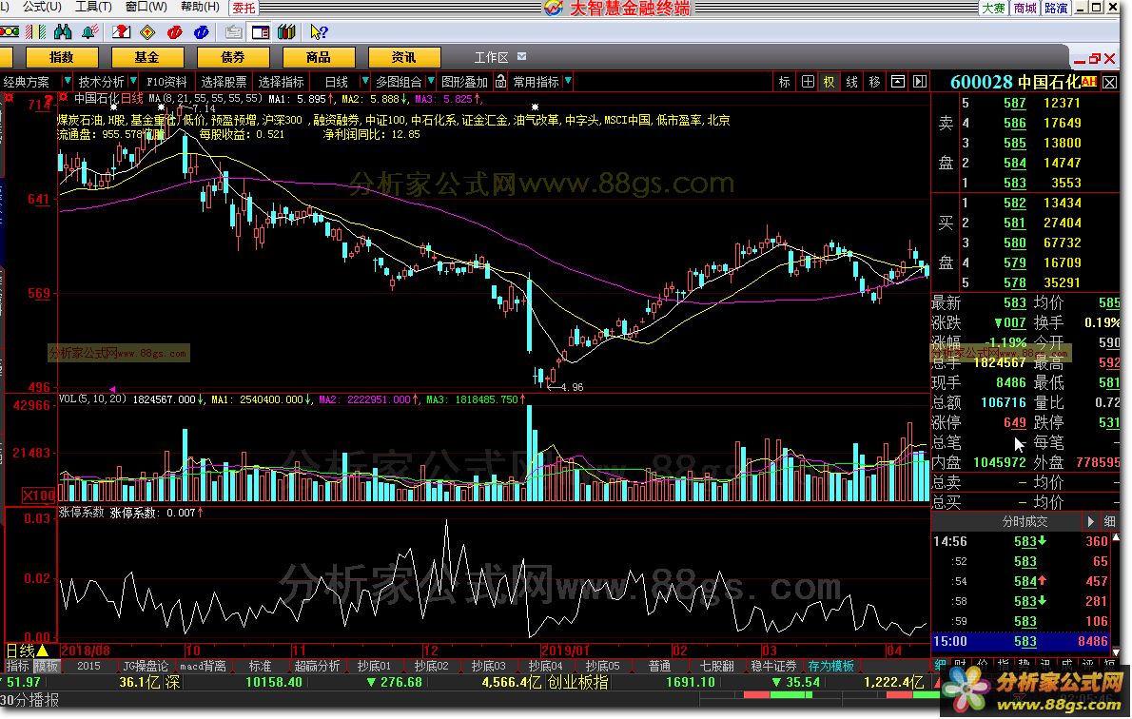
Task: Click the AH badge beside 中国石化
Action: (1088, 82)
